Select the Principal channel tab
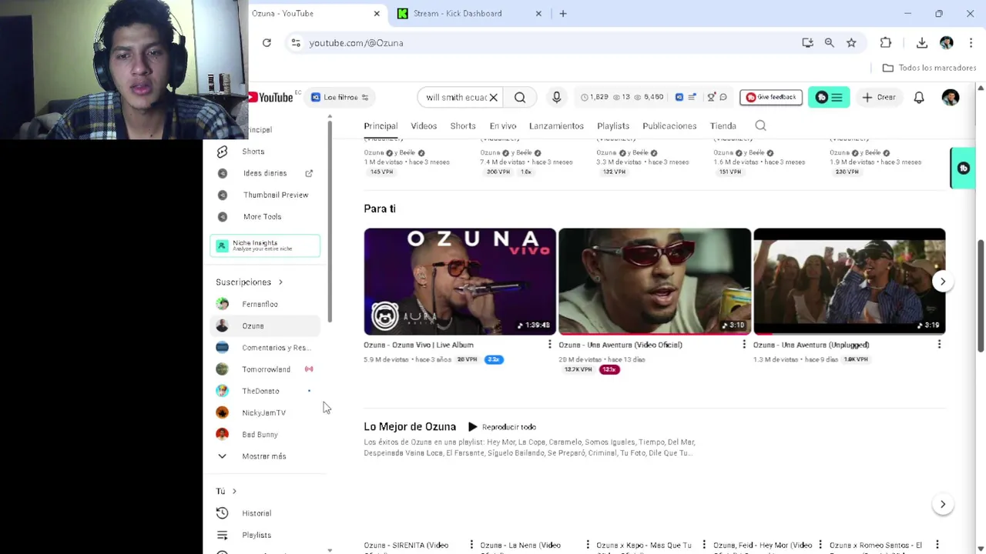This screenshot has height=554, width=986. point(381,126)
